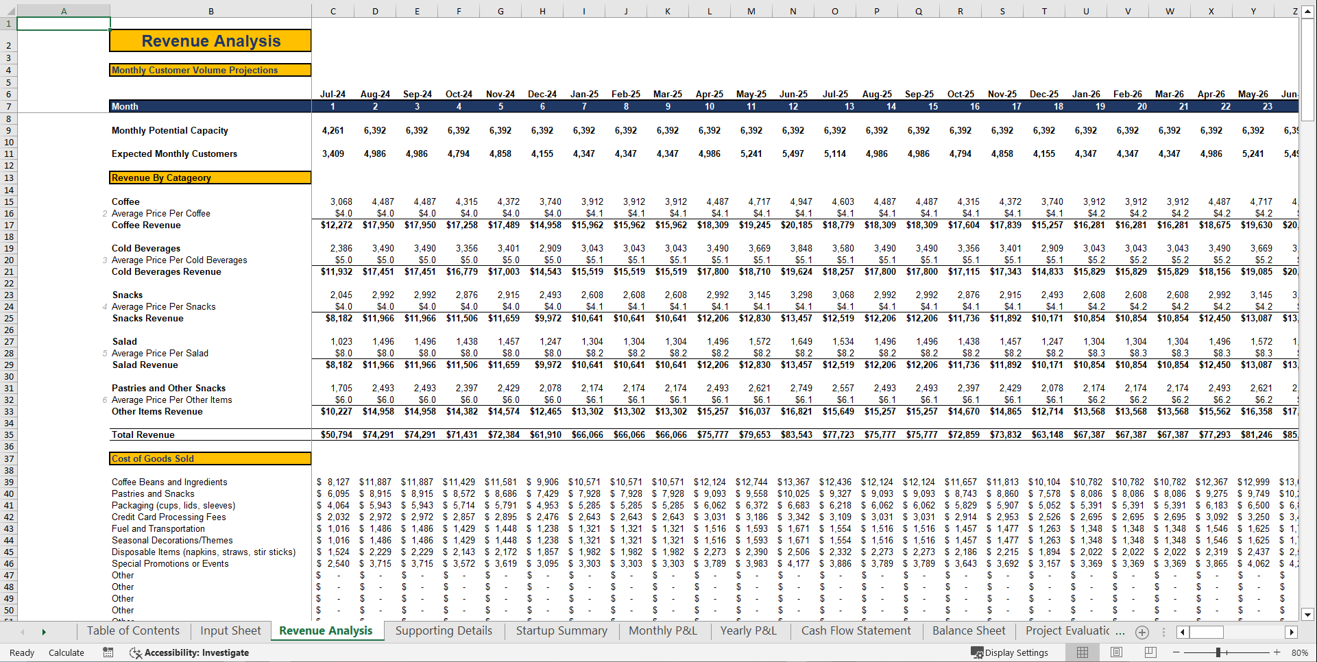Image resolution: width=1317 pixels, height=662 pixels.
Task: Open the Cash Flow Statement sheet
Action: point(855,631)
